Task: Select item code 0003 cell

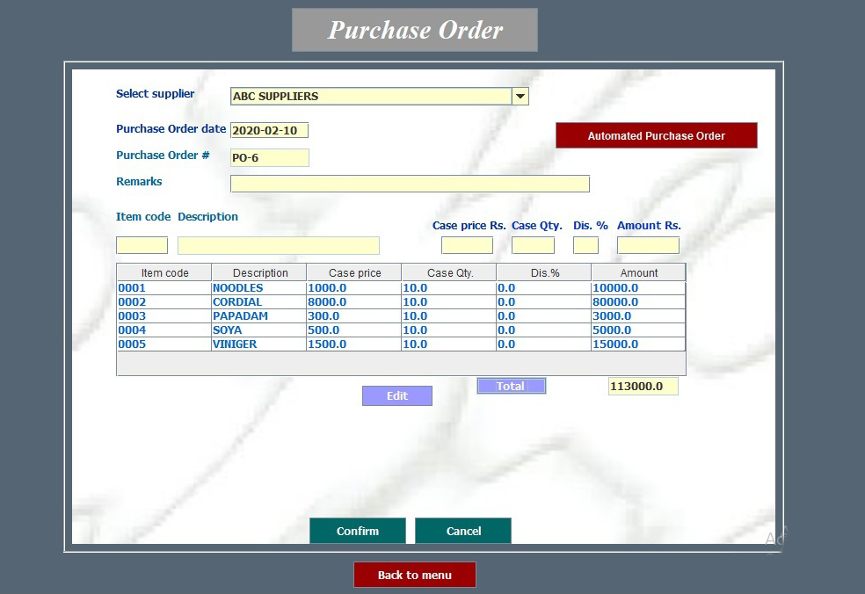Action: tap(164, 316)
